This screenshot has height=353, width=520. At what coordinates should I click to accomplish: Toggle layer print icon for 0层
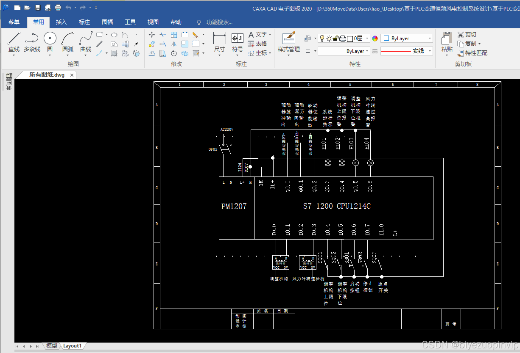(343, 39)
